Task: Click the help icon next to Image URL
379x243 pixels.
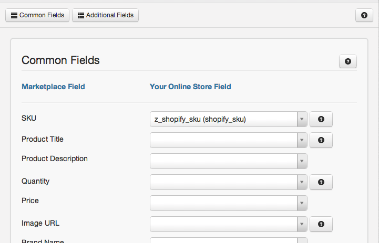Action: (321, 224)
